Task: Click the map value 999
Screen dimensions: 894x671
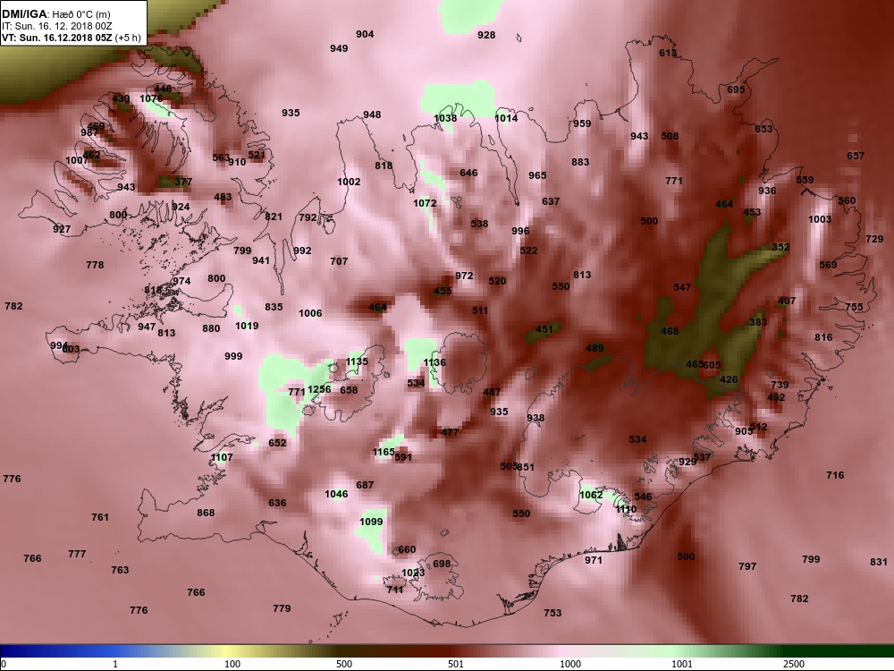Action: [233, 356]
